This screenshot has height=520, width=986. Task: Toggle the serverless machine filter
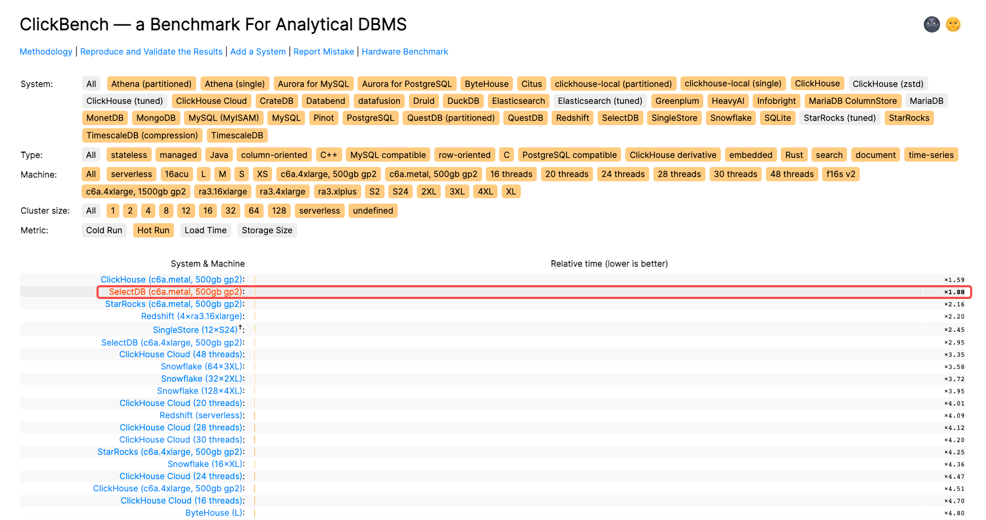pos(132,174)
